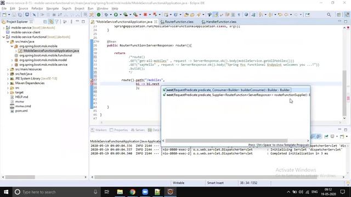Toggle Mark Occurrences highlighter in toolbar
This screenshot has height=197, width=351.
pyautogui.click(x=216, y=15)
